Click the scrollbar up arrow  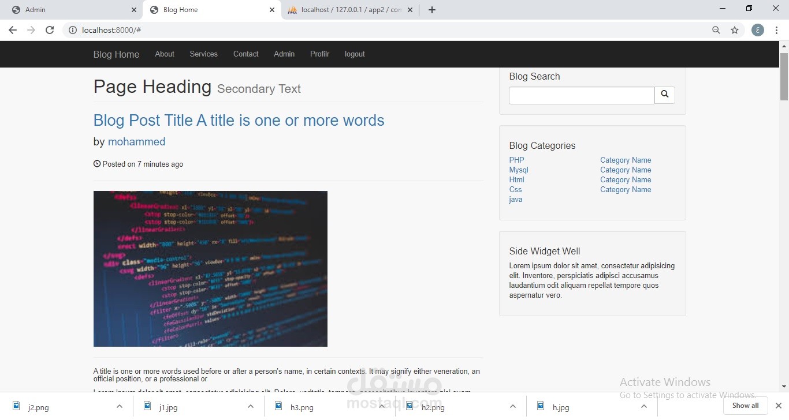coord(784,46)
